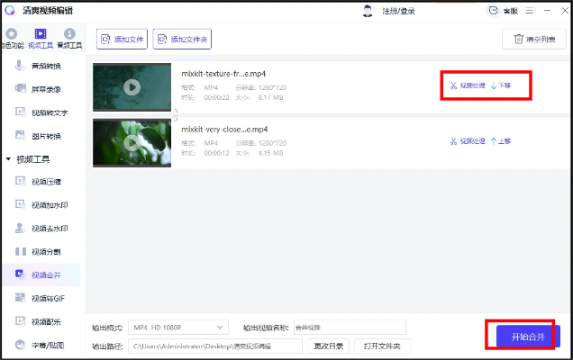573x360 pixels.
Task: Select the mixkit-texture-fr...e.mp4 file name
Action: tap(223, 74)
